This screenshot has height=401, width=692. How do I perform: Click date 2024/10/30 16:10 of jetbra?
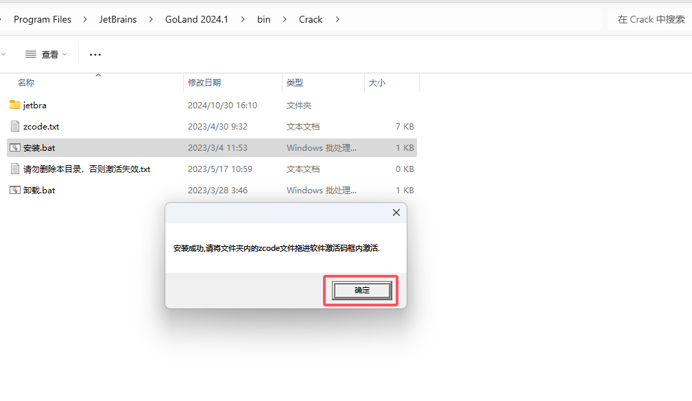[222, 105]
